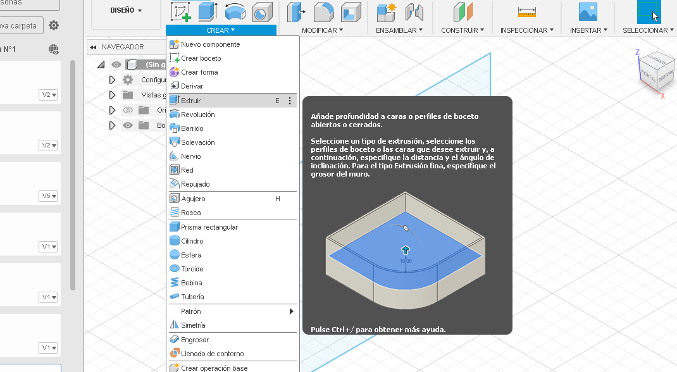677x372 pixels.
Task: Select Agujero menu entry
Action: click(232, 199)
